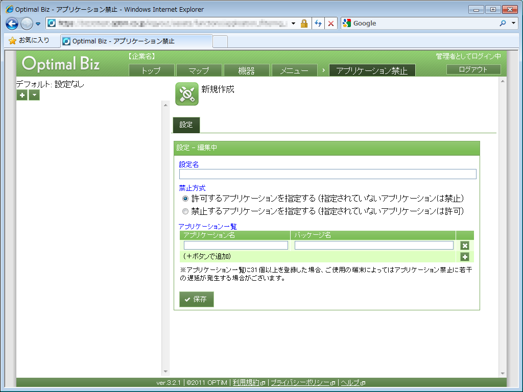The height and width of the screenshot is (392, 523).
Task: Click the Optimal Biz logo
Action: point(61,63)
